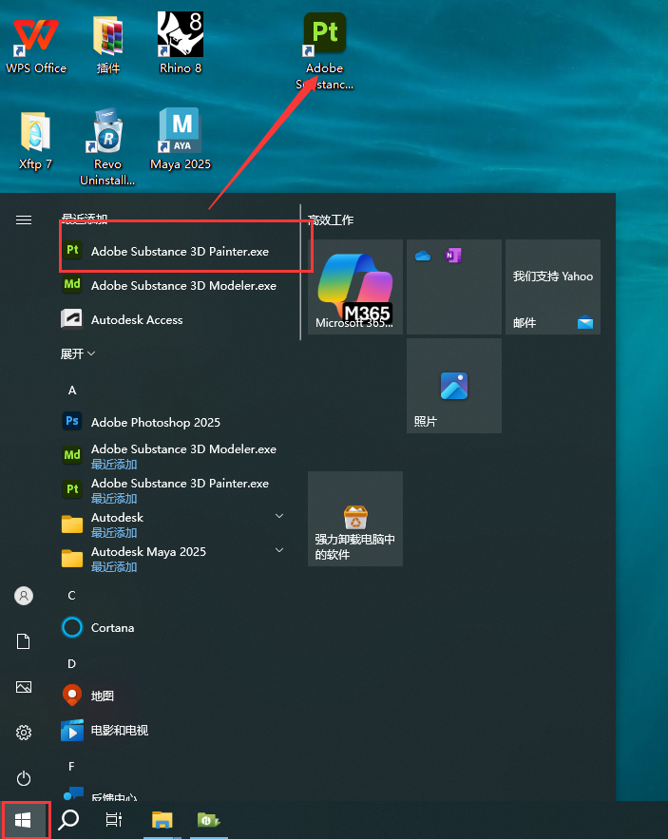Launch the Maya 2025 desktop shortcut
This screenshot has width=668, height=839.
pyautogui.click(x=181, y=139)
